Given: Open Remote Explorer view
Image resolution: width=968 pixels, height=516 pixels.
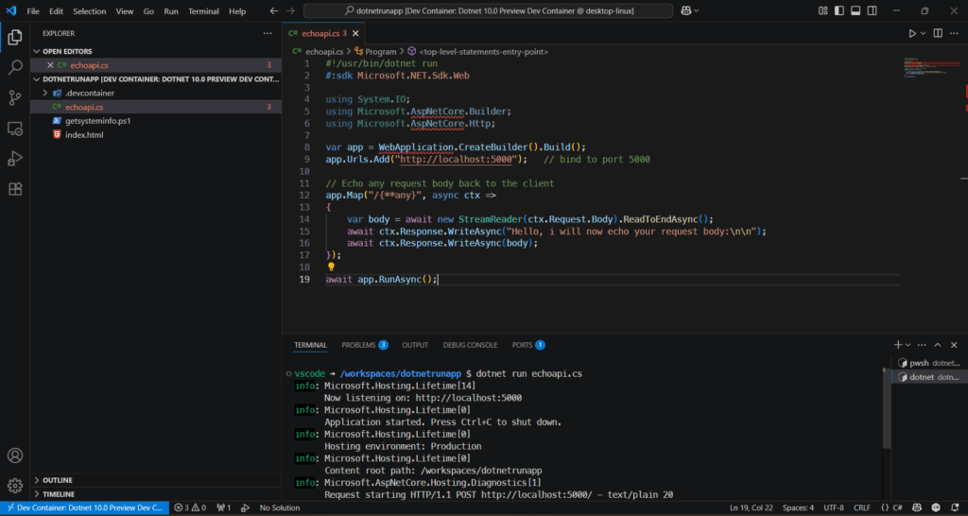Looking at the screenshot, I should [x=15, y=129].
